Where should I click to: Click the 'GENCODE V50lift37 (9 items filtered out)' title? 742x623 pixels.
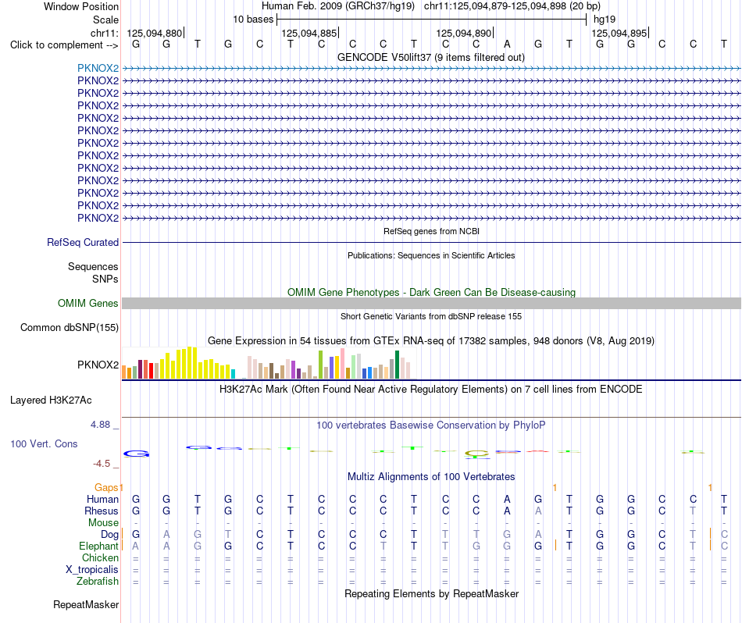(x=431, y=57)
